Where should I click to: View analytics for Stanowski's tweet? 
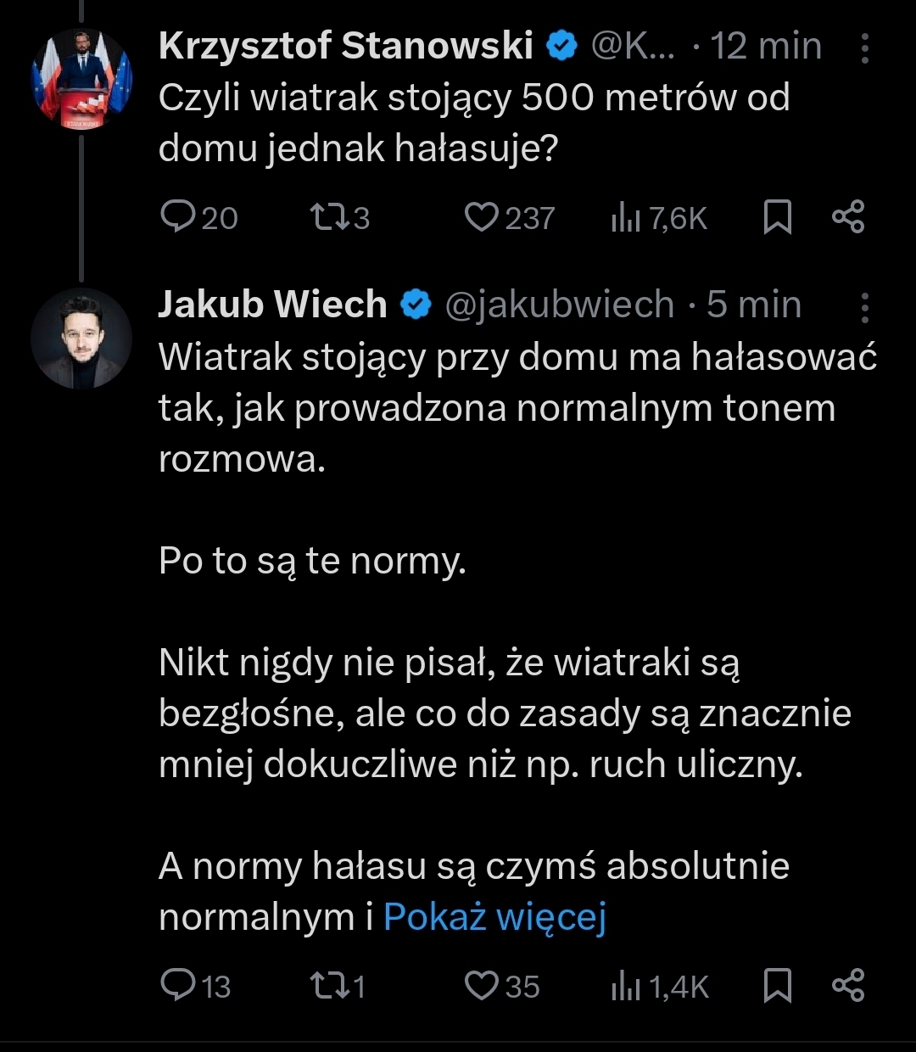(625, 219)
